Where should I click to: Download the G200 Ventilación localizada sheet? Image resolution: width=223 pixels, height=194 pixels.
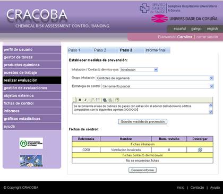coord(200,150)
